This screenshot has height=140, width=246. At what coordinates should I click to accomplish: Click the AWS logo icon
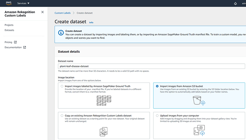9,3
